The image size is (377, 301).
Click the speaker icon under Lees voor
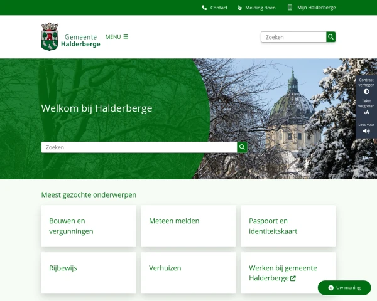(x=366, y=131)
